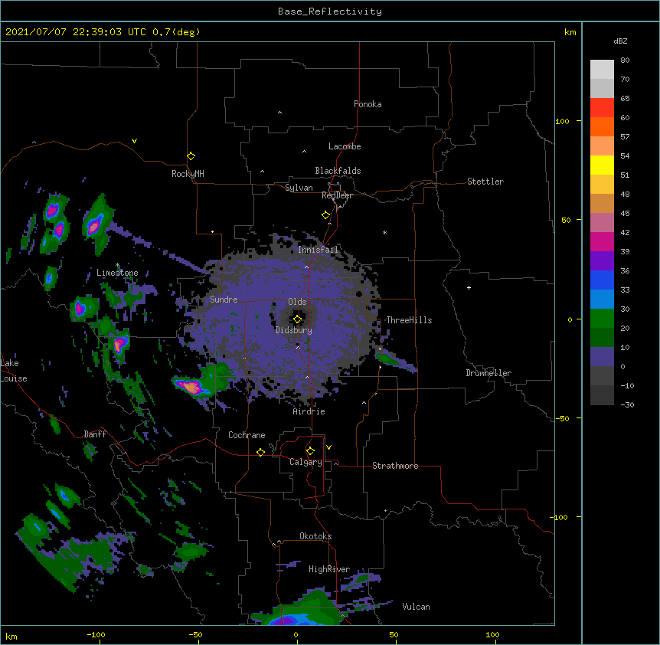Click the light grey 80 dBZ legend swatch

point(602,70)
